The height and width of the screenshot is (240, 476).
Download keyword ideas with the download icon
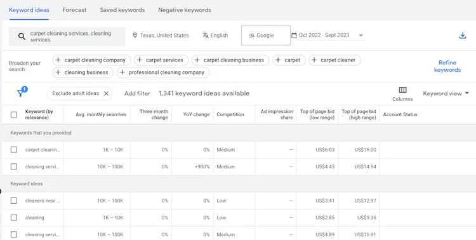[x=462, y=36]
